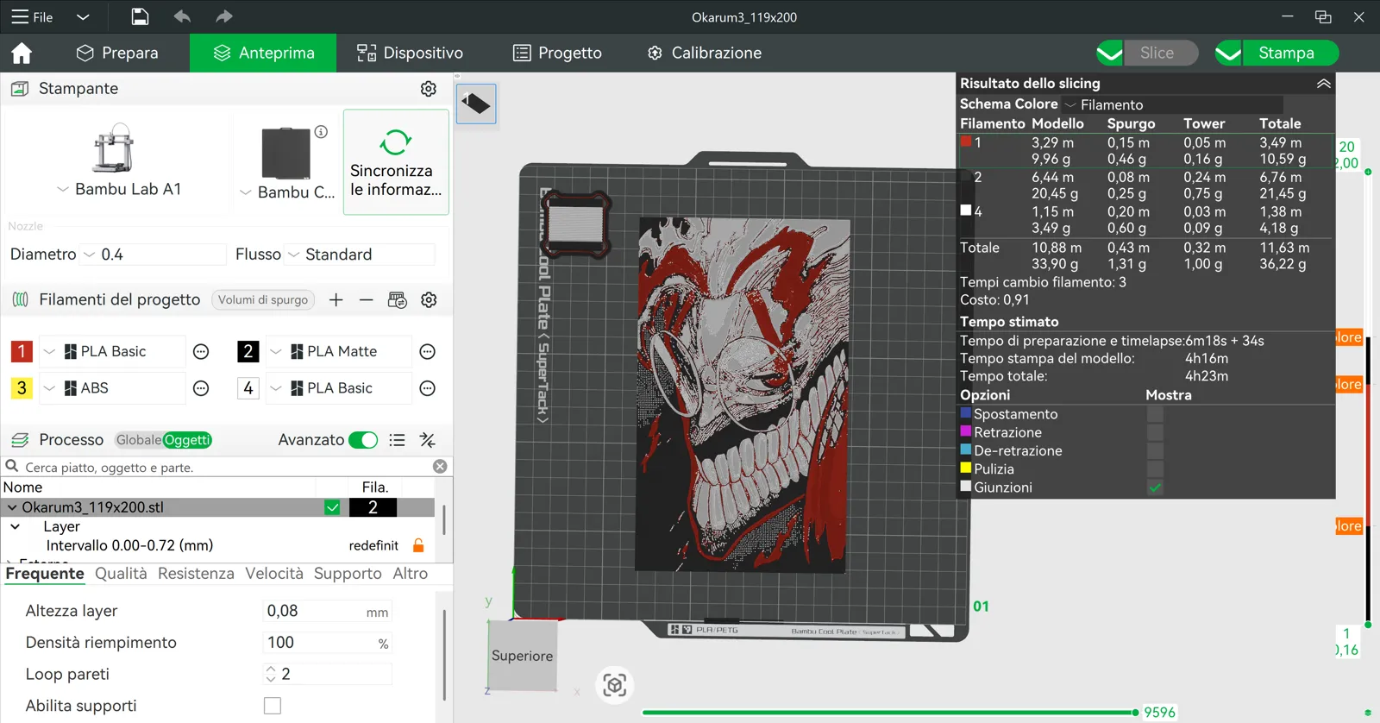Open Schema Colore Filamento dropdown
Screen dimensions: 1380x723
(x=1173, y=104)
